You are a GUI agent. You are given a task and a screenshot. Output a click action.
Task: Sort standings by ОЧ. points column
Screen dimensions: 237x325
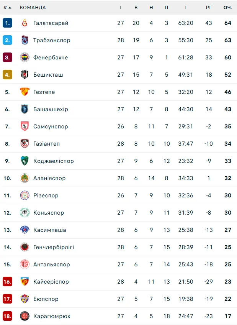228,8
